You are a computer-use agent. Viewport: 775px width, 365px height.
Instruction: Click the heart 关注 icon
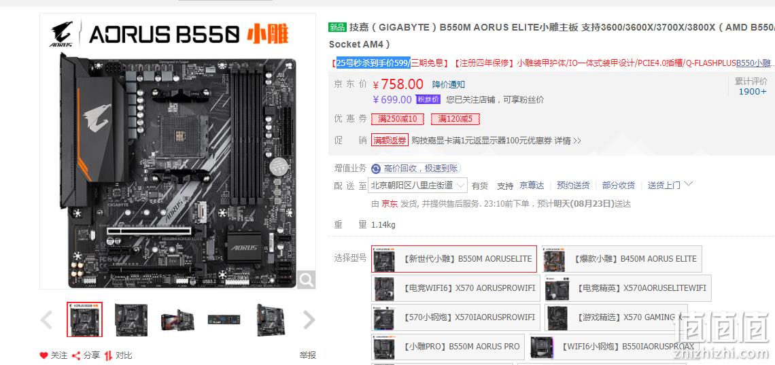(44, 355)
